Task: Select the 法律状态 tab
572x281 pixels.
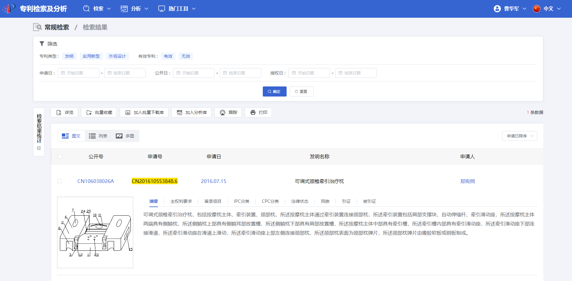Action: click(300, 201)
